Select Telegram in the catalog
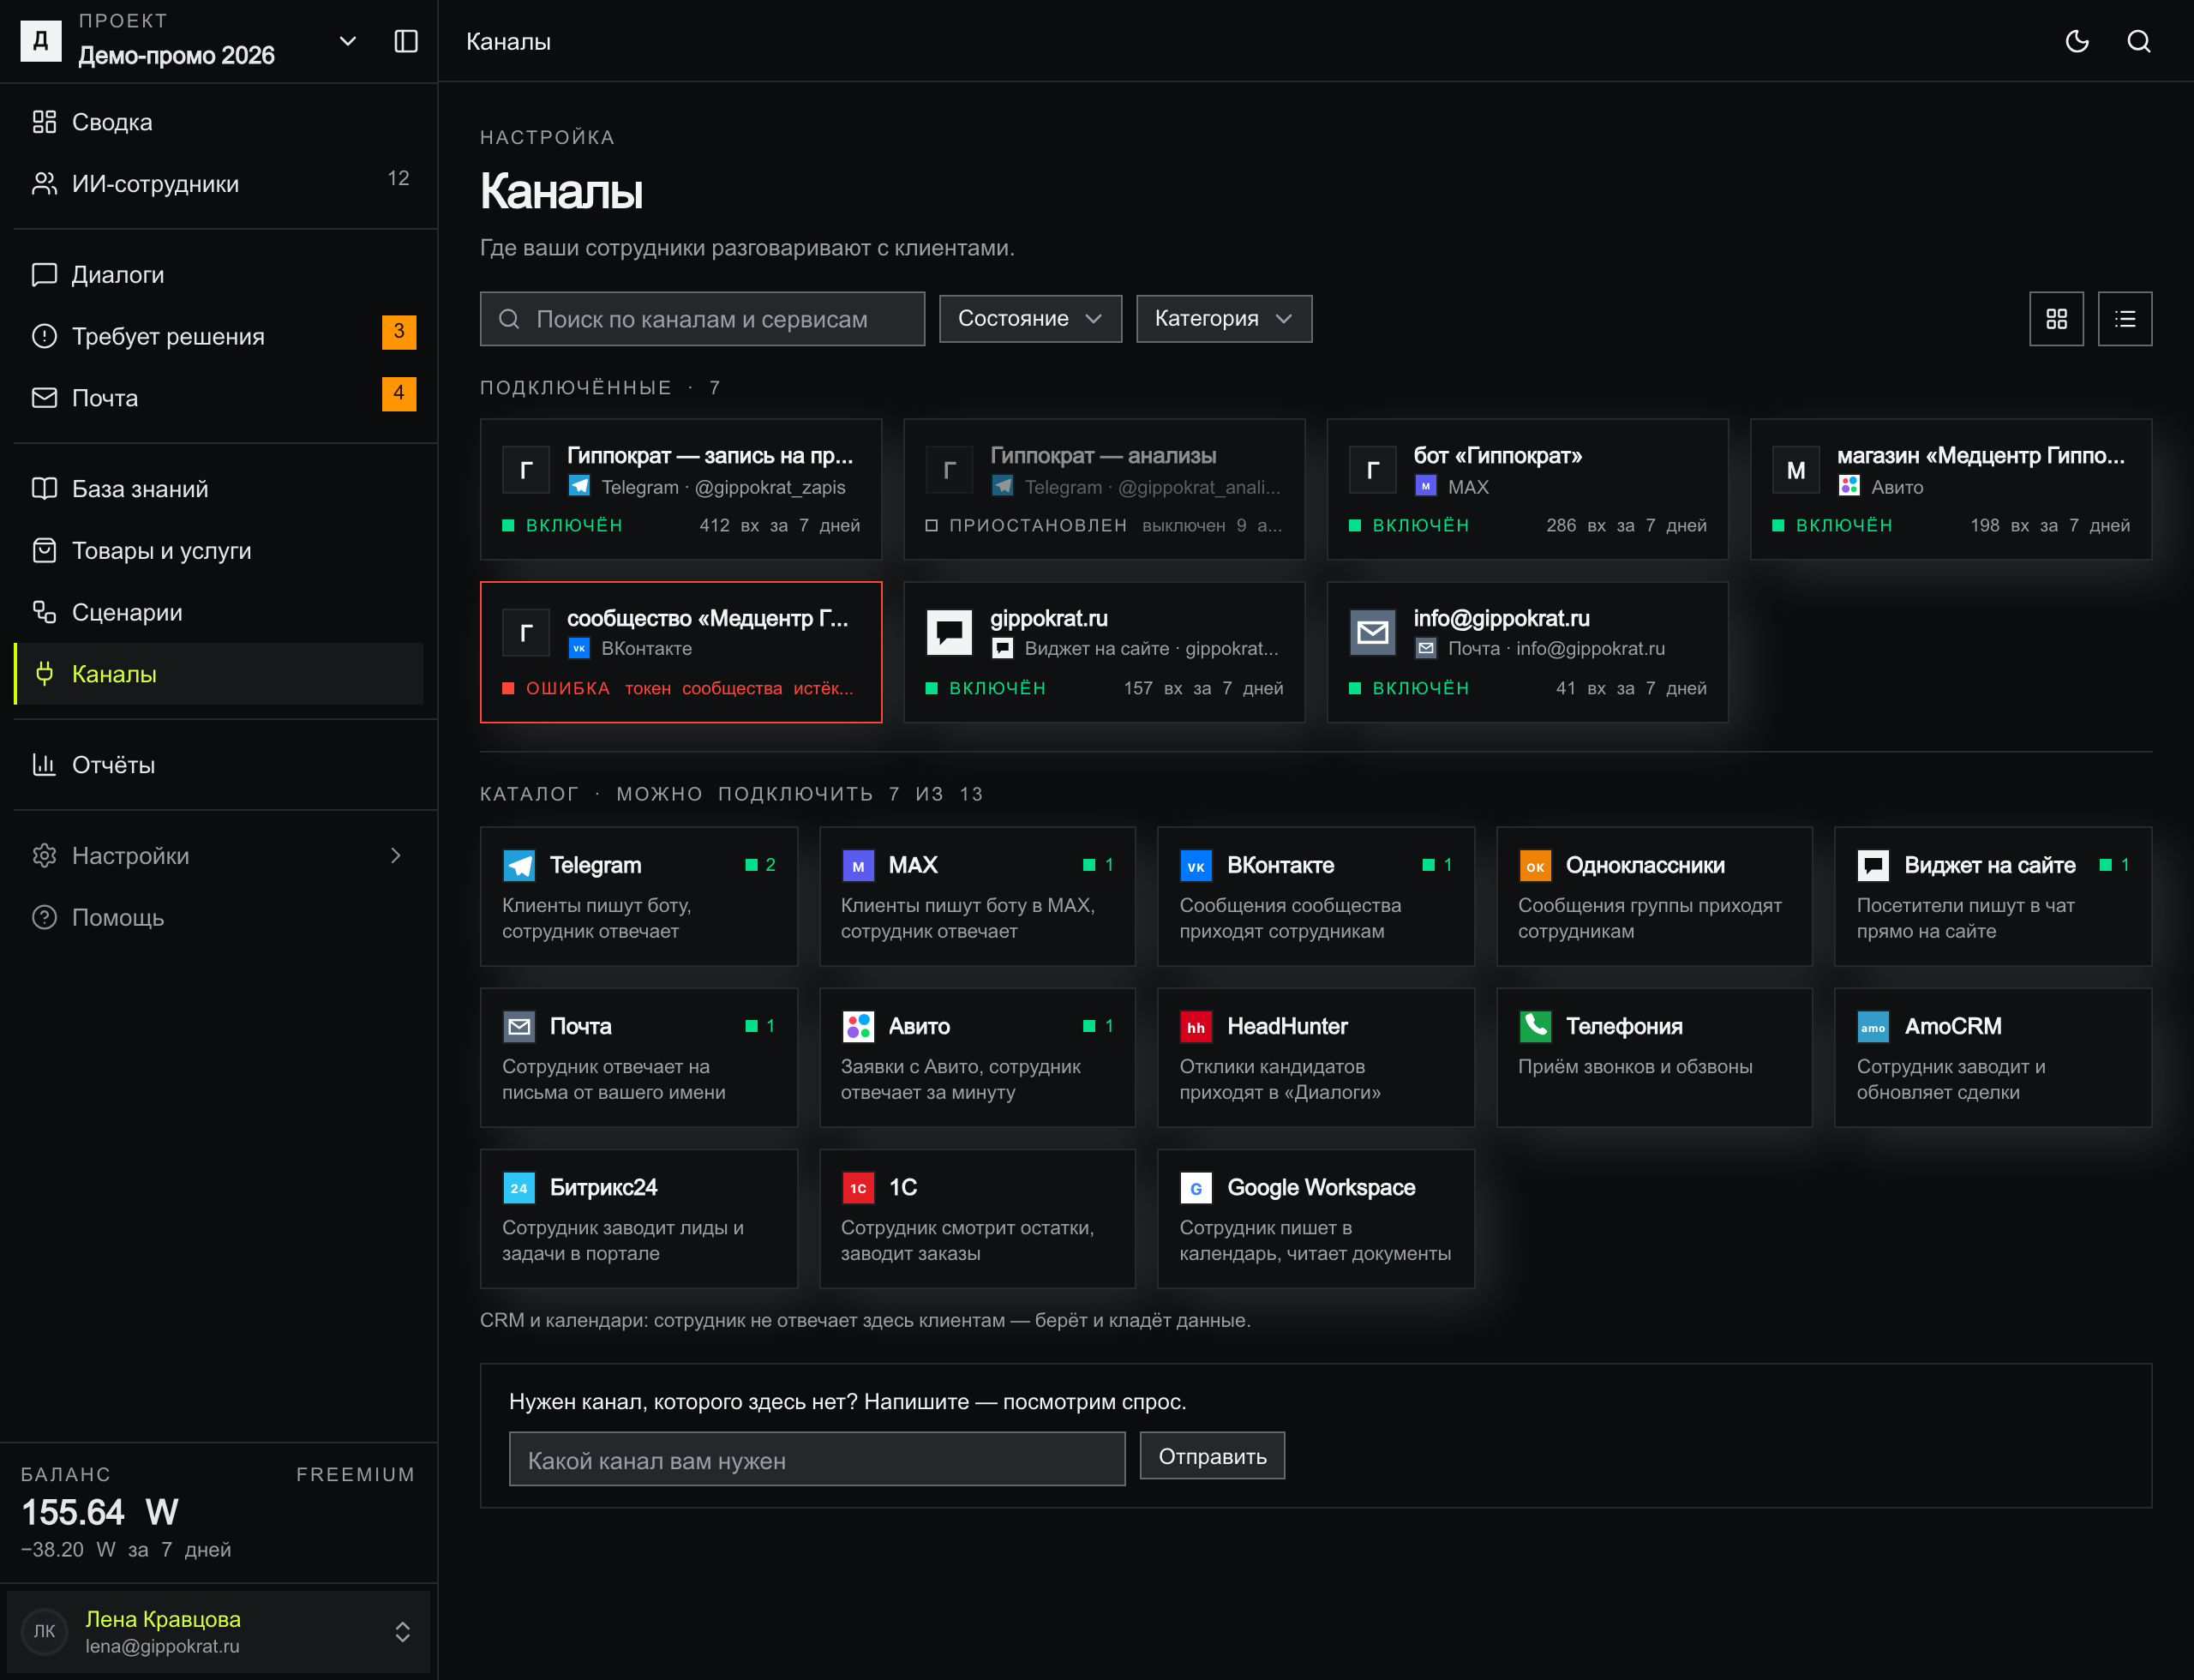 639,896
